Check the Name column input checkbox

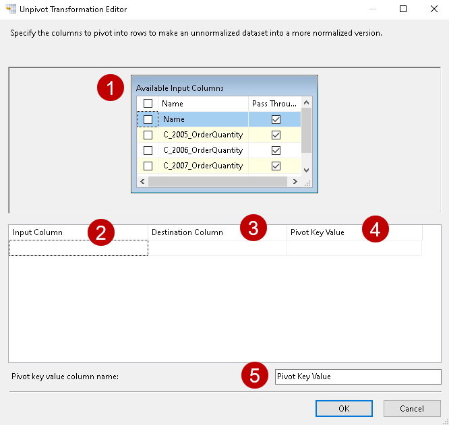(148, 119)
